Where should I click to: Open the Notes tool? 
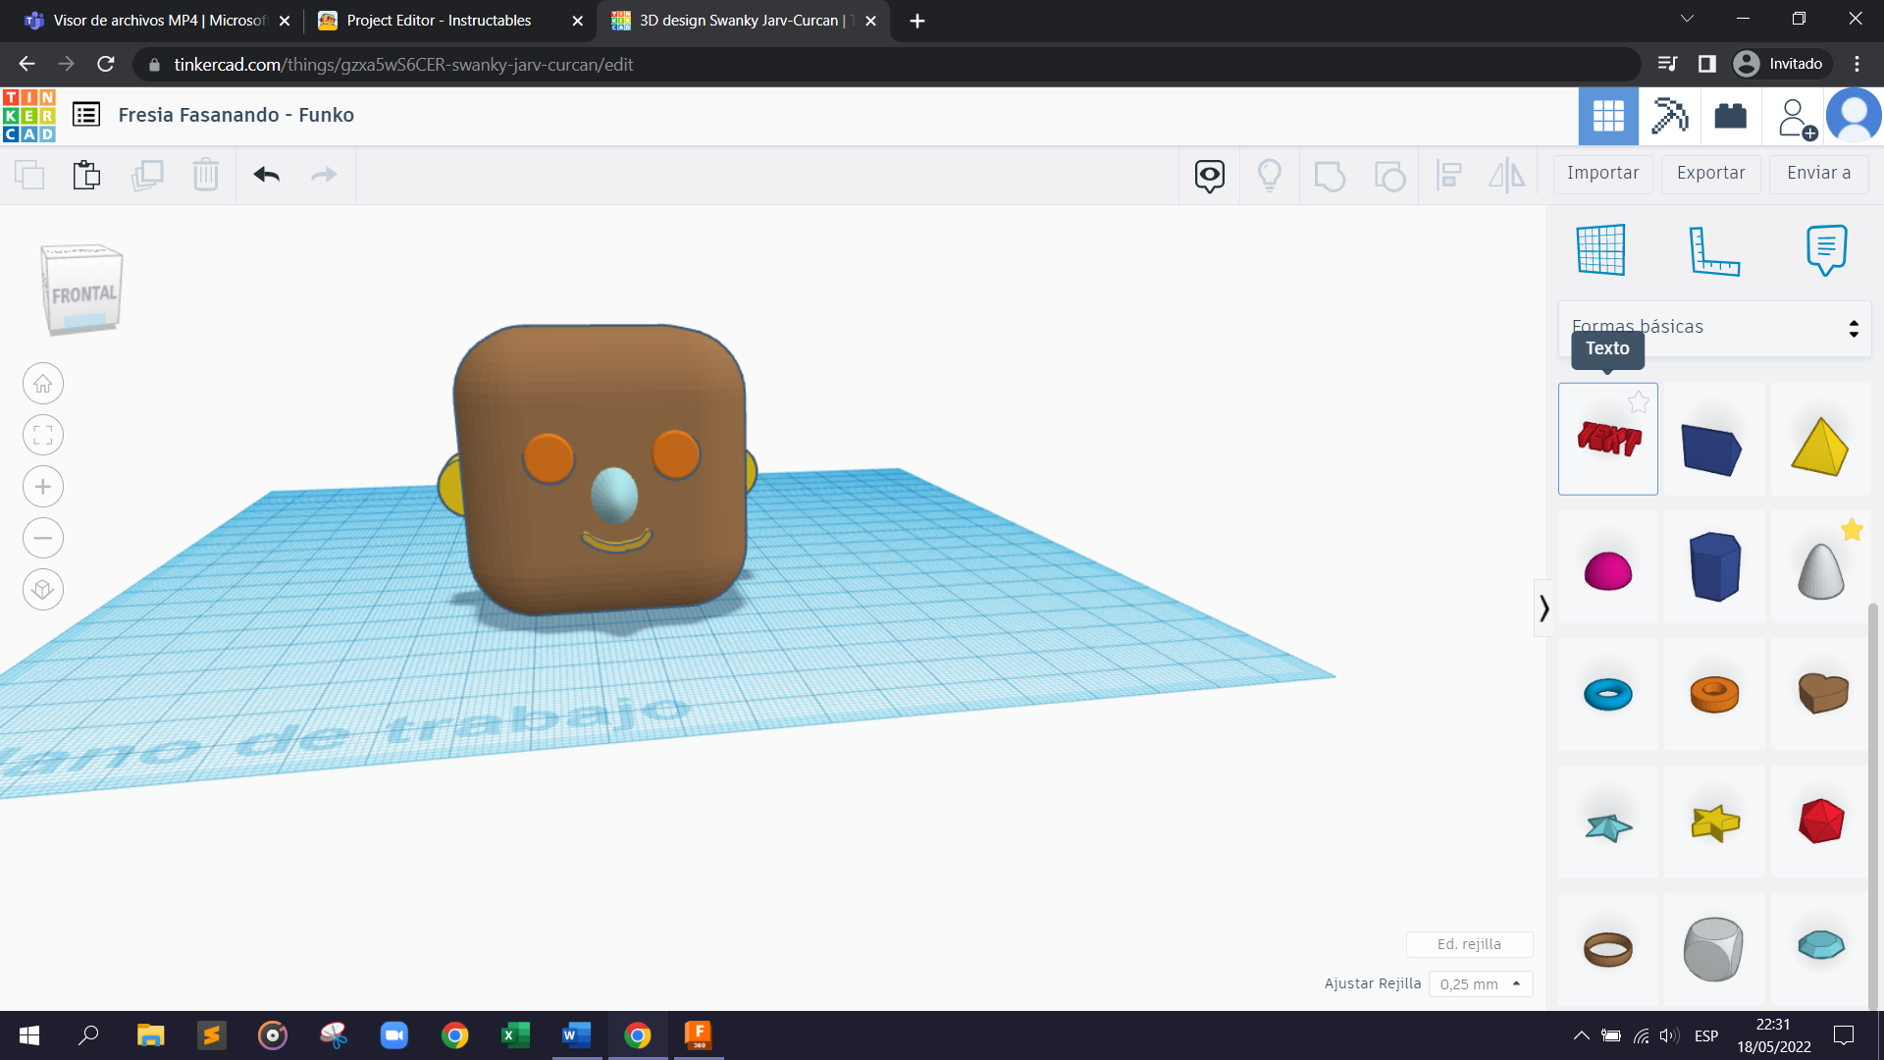click(1825, 249)
